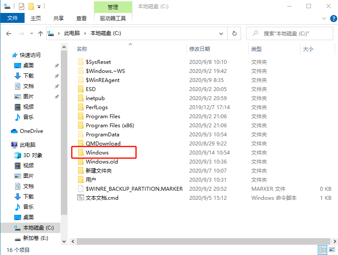Refresh the current folder
Viewport: 338px width, 255px height.
point(235,34)
